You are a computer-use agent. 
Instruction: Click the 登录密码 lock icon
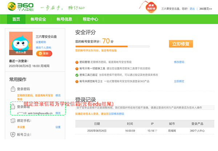pyautogui.click(x=13, y=89)
